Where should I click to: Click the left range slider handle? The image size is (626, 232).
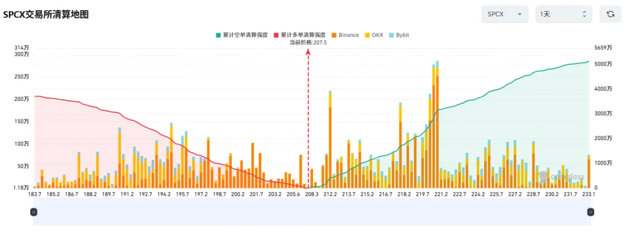click(x=34, y=212)
